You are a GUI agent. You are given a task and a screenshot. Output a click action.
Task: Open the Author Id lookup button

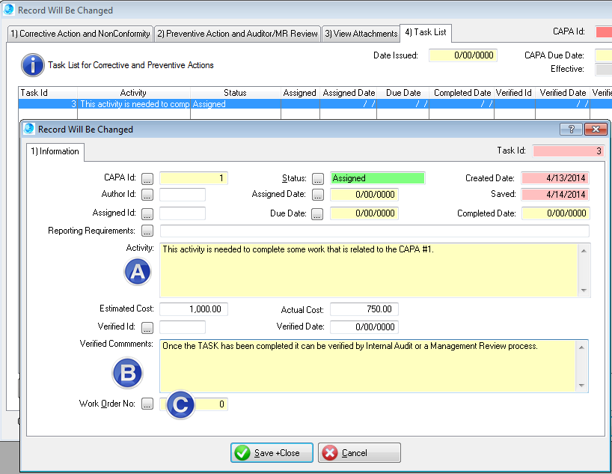click(147, 195)
